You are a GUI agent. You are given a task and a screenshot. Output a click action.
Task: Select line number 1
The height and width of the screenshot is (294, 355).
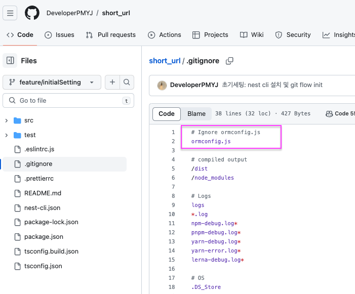173,132
